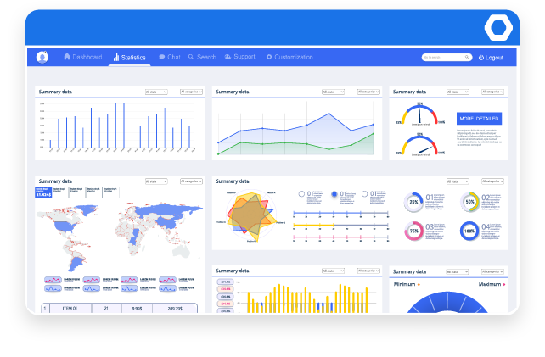Switch to the Customization tab label
545x357 pixels.
coord(294,57)
